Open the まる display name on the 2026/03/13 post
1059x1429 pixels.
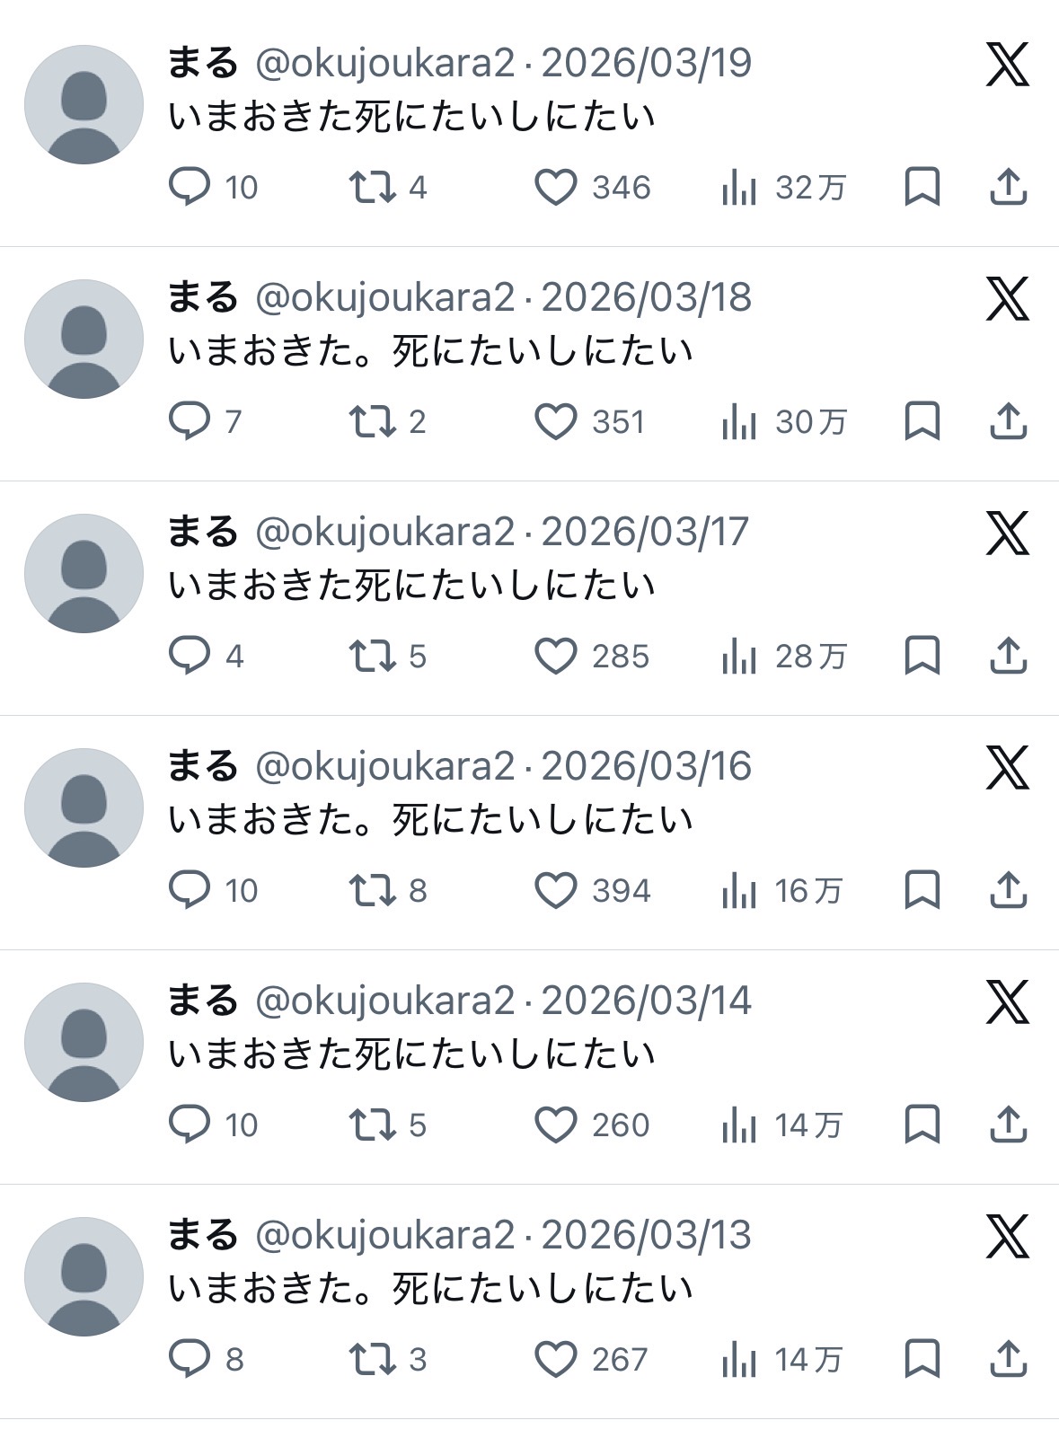coord(203,1236)
